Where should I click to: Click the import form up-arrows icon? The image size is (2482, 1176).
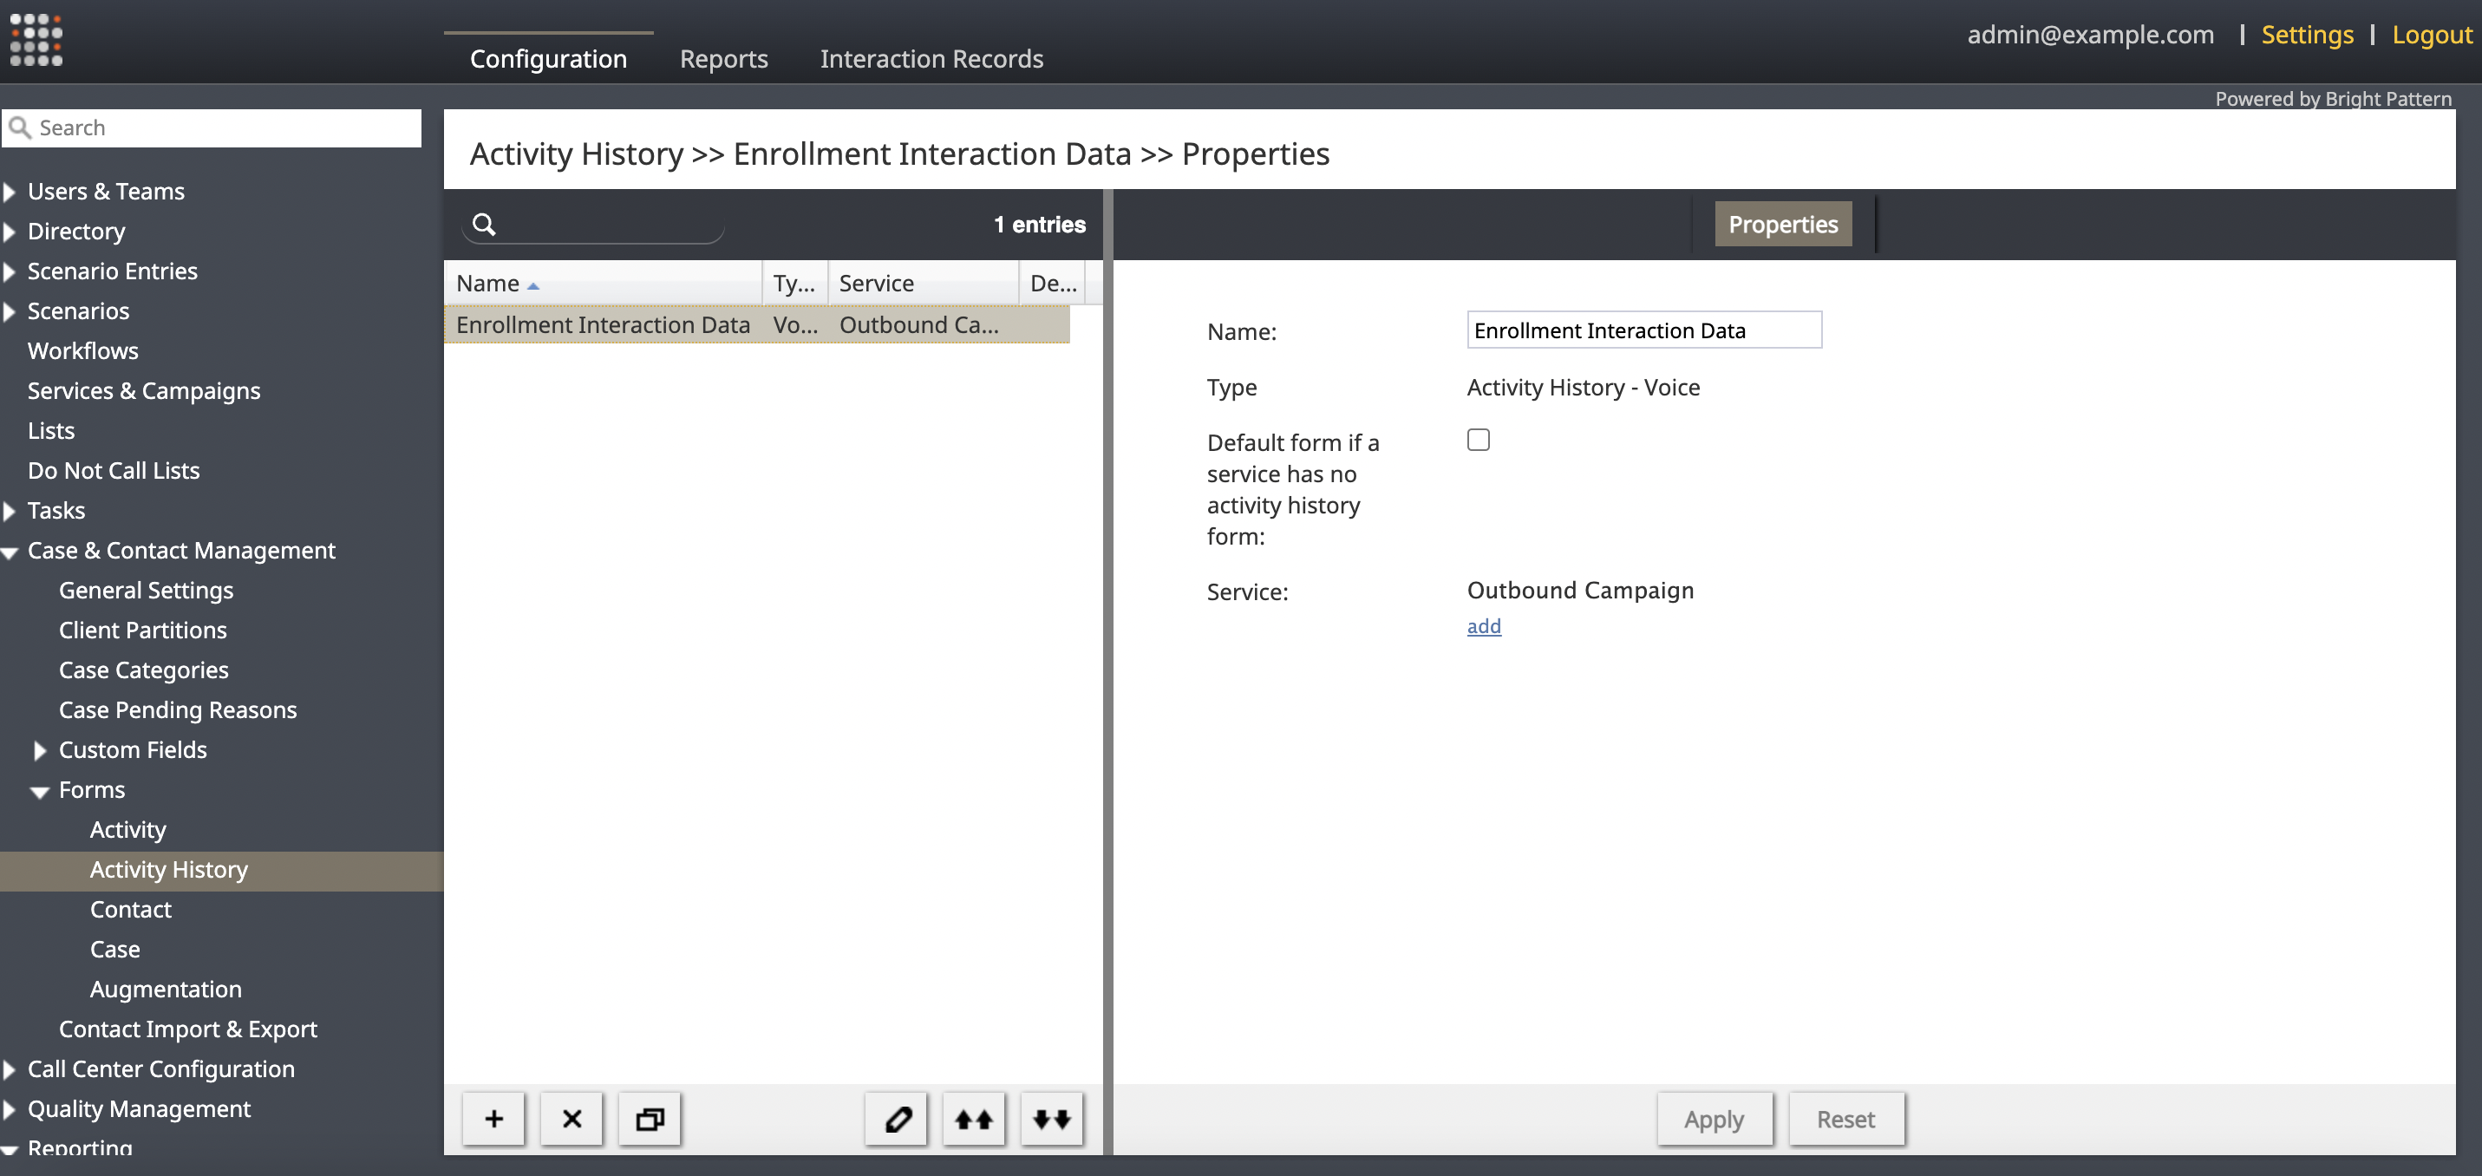pos(974,1118)
